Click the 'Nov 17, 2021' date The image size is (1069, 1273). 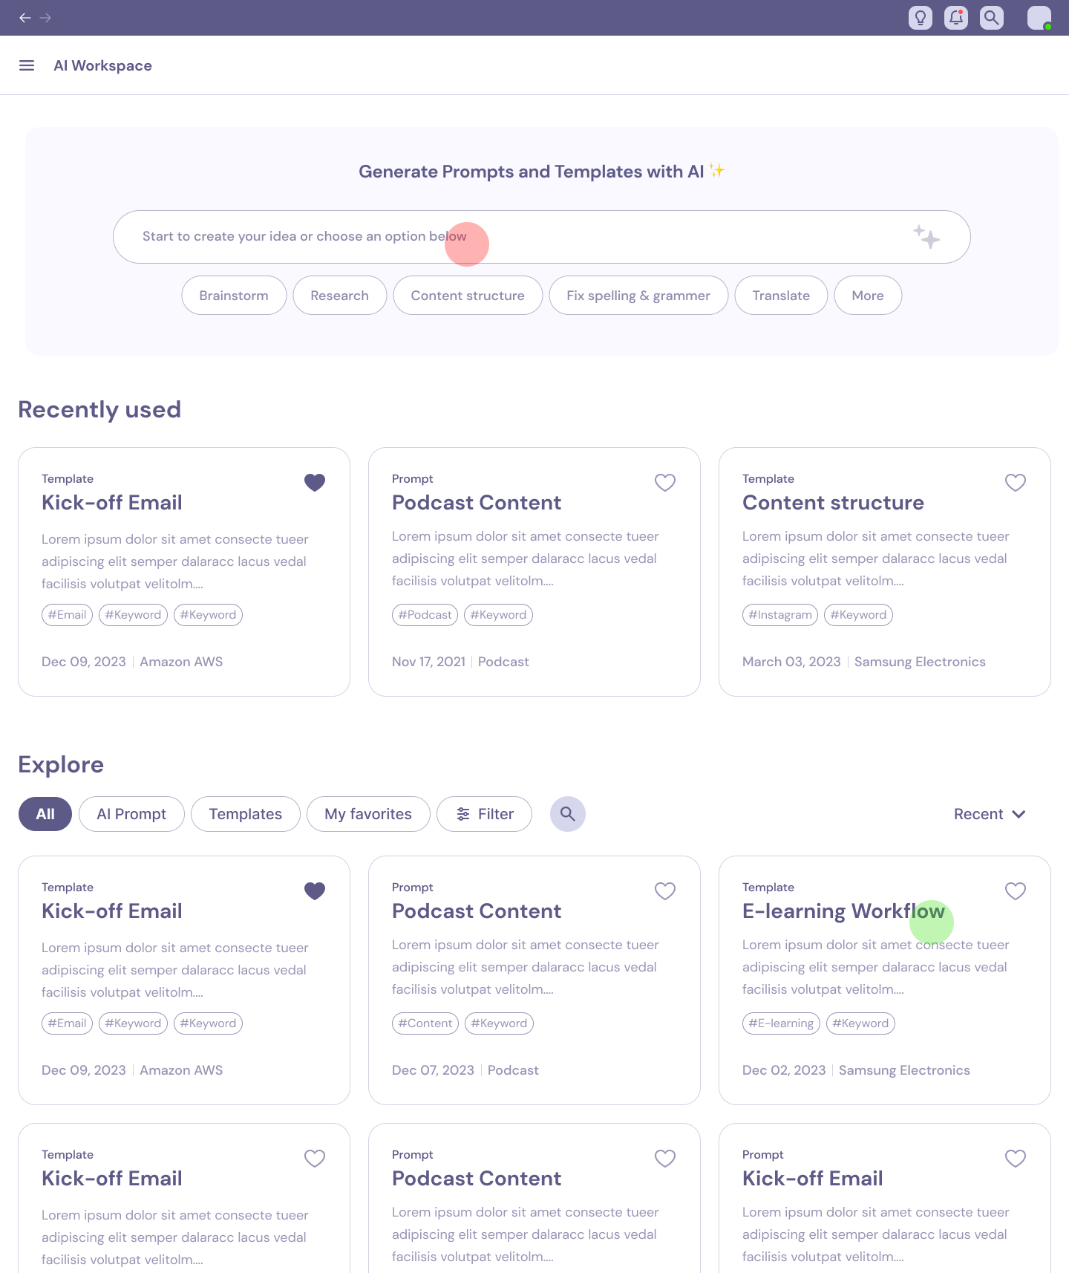(428, 662)
